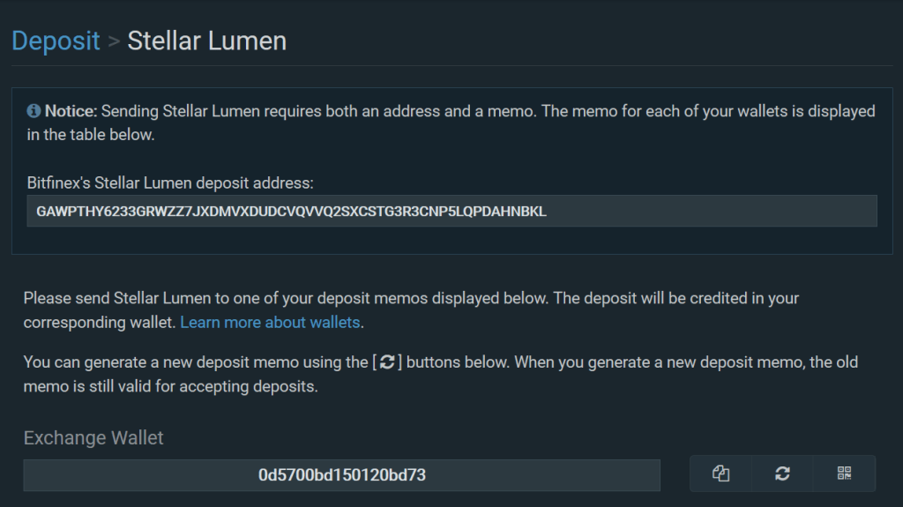
Task: Show QR code for Exchange Wallet memo
Action: 844,473
